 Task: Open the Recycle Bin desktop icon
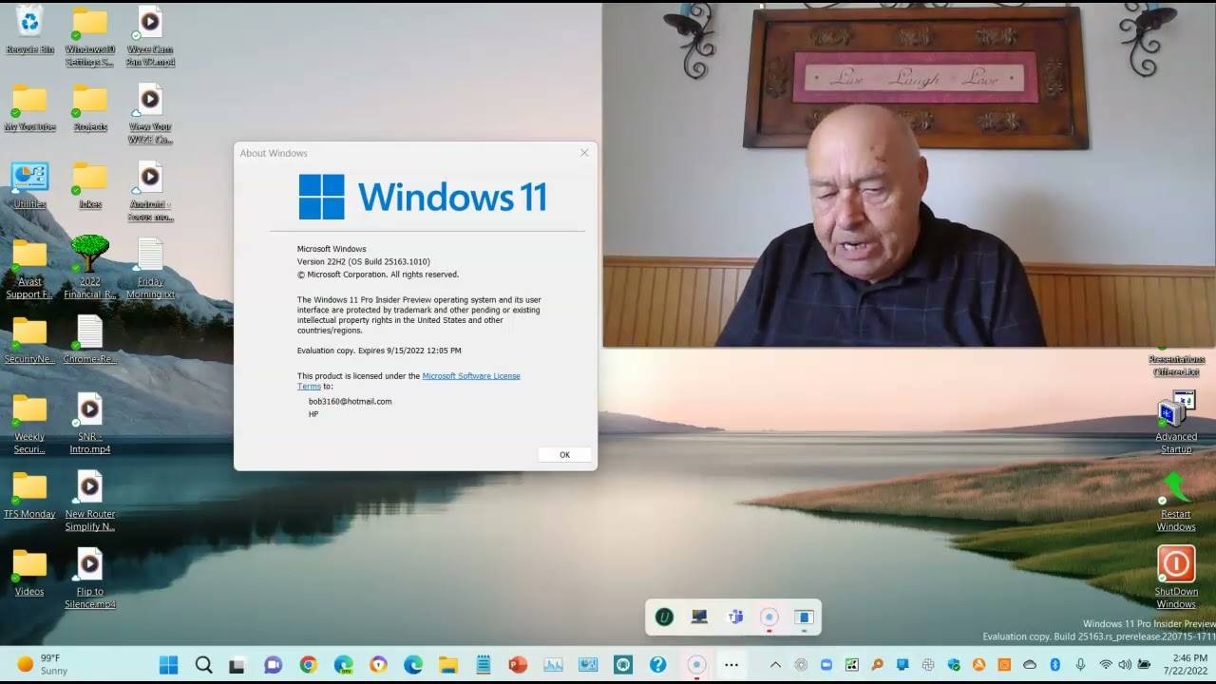pyautogui.click(x=29, y=30)
